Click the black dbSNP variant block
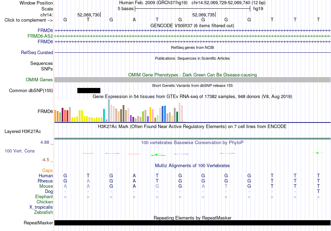Image resolution: width=331 pixels, height=231 pixels. (89, 90)
